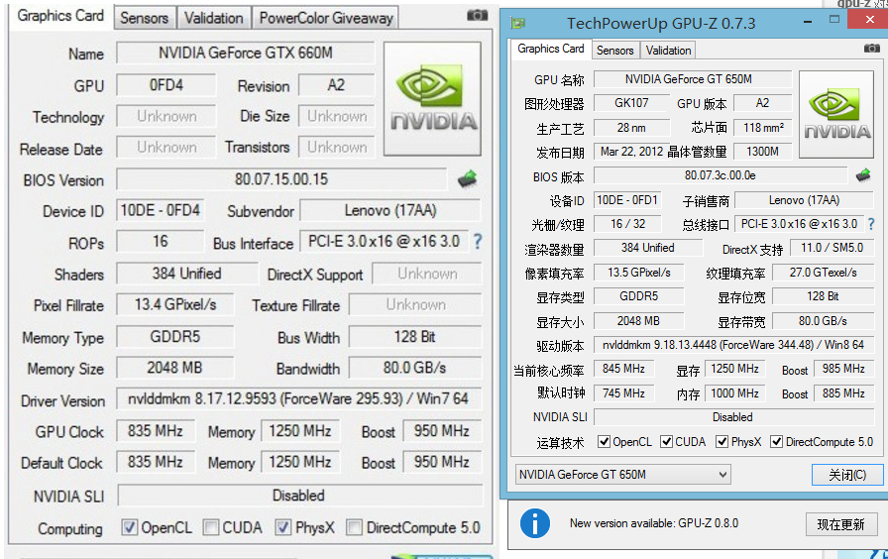888x559 pixels.
Task: Click 发布日期 value Mar 22, 2012
Action: 631,152
